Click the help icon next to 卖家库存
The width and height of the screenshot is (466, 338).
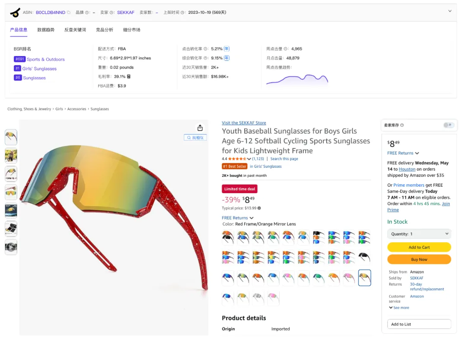(402, 125)
